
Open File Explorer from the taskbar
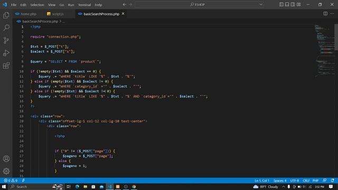click(86, 186)
